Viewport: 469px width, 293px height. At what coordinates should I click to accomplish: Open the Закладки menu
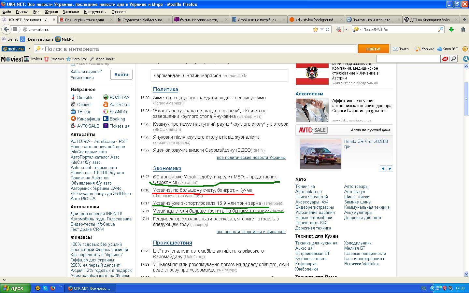[71, 12]
